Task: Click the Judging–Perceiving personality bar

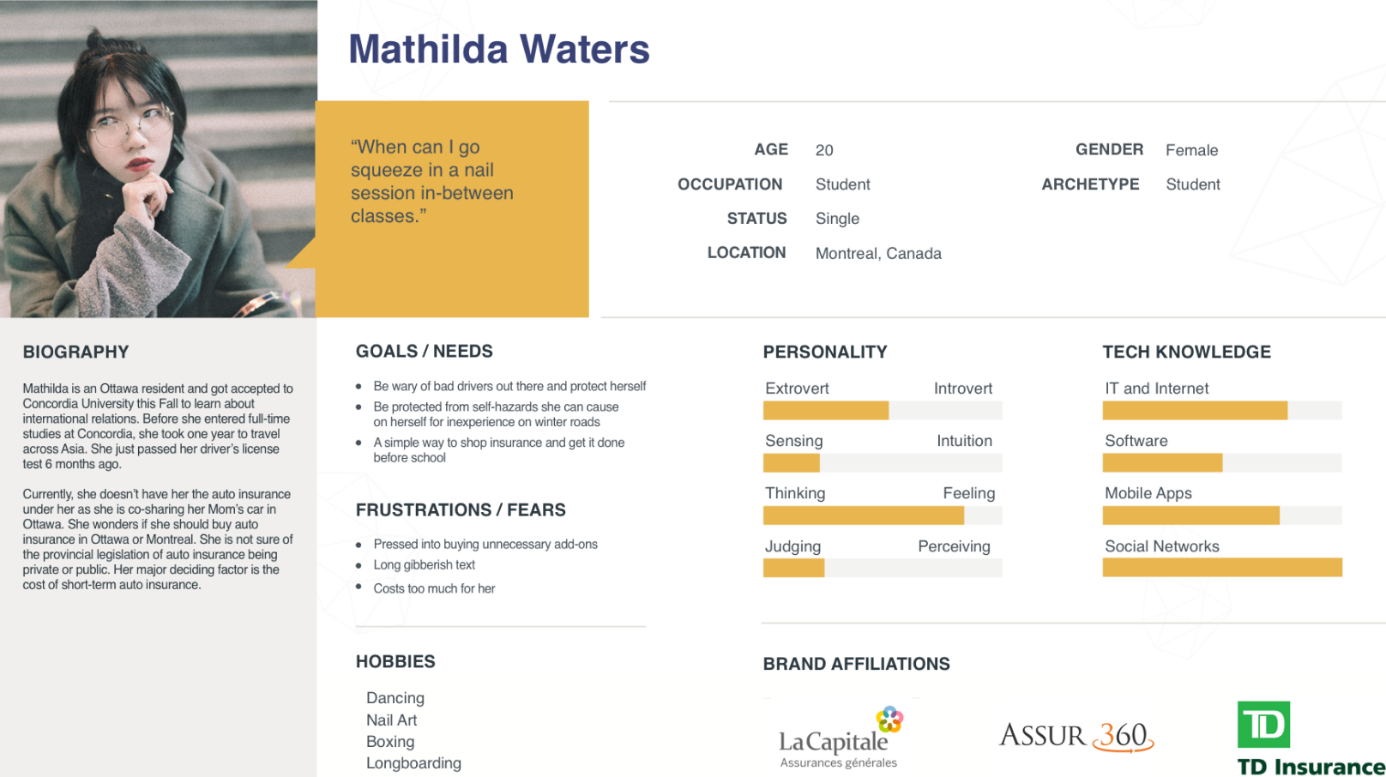Action: 883,568
